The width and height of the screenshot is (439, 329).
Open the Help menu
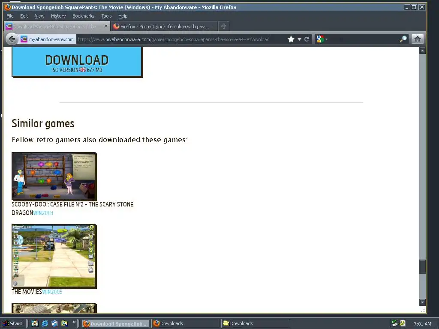(x=123, y=16)
